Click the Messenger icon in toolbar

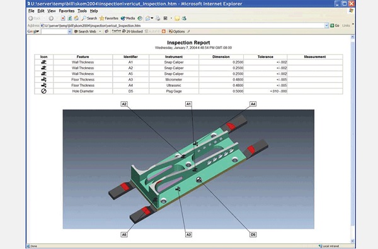tap(184, 18)
